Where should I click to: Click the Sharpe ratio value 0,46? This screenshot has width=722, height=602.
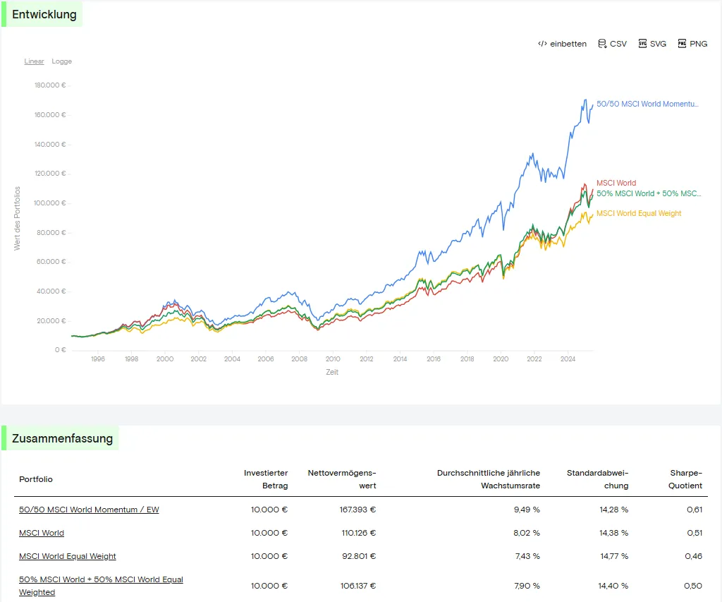click(x=694, y=556)
